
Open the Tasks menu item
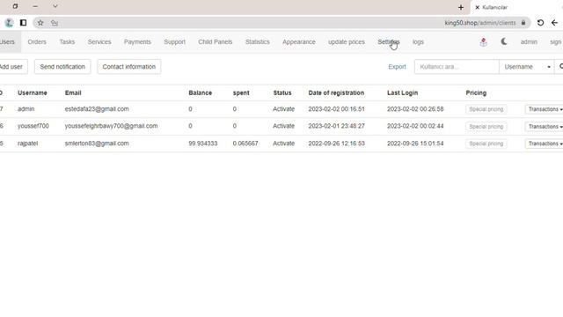pos(67,42)
